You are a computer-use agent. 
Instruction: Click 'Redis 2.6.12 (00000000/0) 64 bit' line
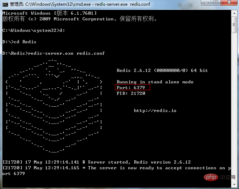click(162, 71)
